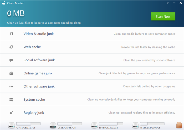Click the E: 46.9GB/200.0GB label

tap(108, 128)
